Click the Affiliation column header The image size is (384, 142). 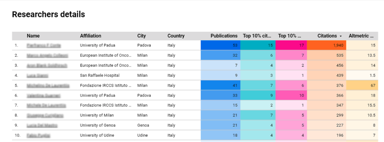90,36
